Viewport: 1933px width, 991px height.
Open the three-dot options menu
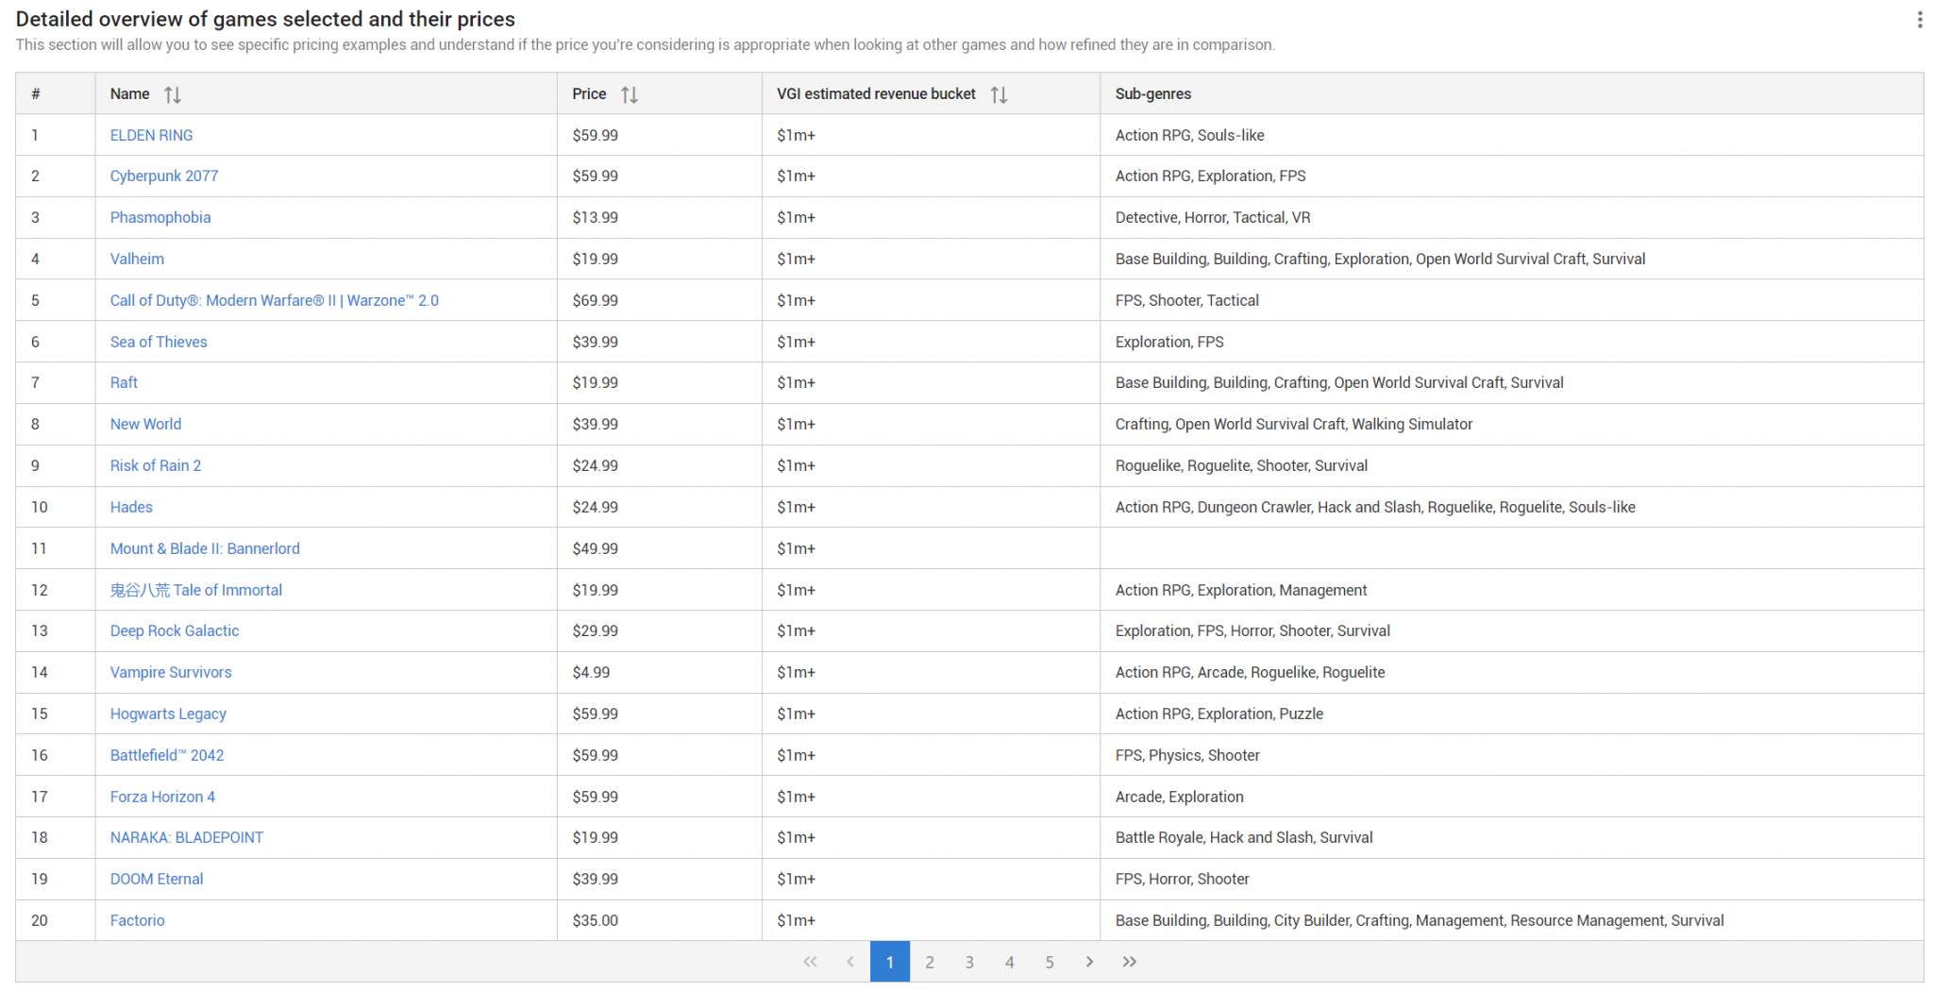point(1919,20)
